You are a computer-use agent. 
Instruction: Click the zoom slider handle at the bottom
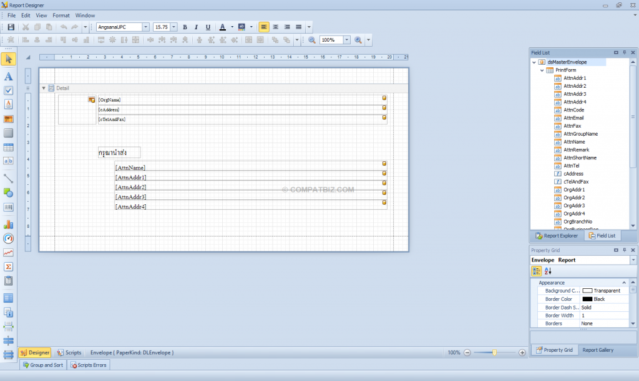click(x=494, y=352)
